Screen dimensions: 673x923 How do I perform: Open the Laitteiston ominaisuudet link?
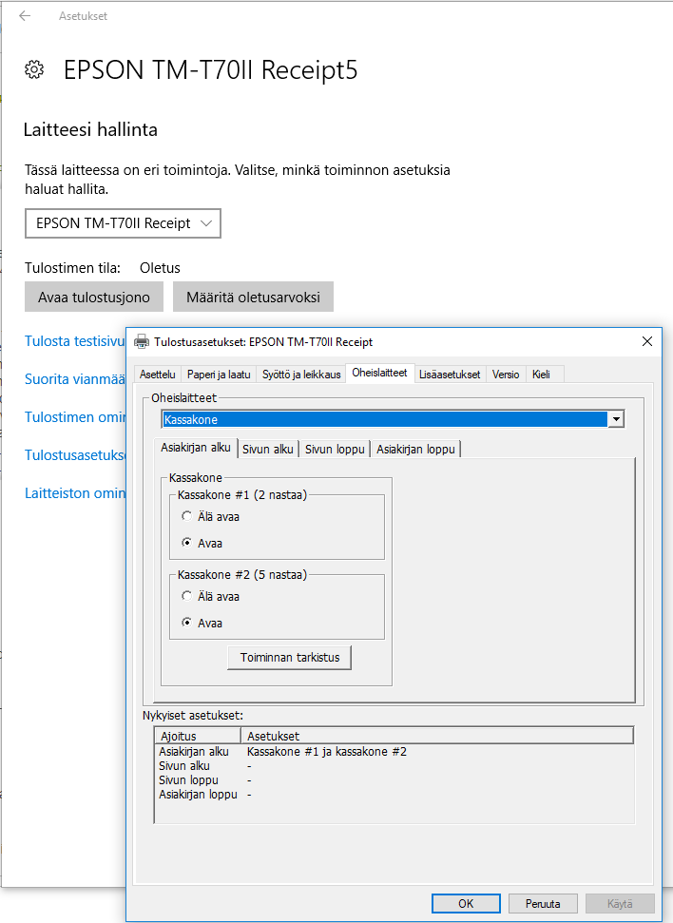75,493
